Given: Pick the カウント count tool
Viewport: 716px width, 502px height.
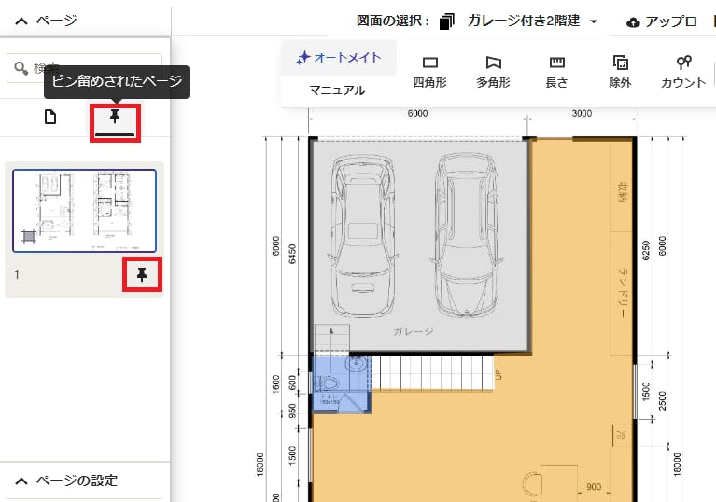Looking at the screenshot, I should pos(683,71).
